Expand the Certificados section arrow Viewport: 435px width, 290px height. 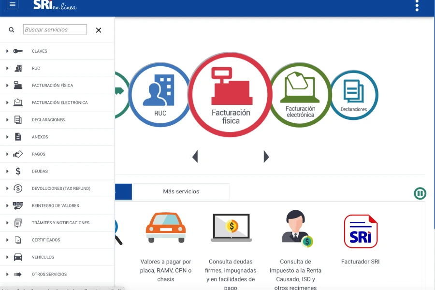pos(7,240)
